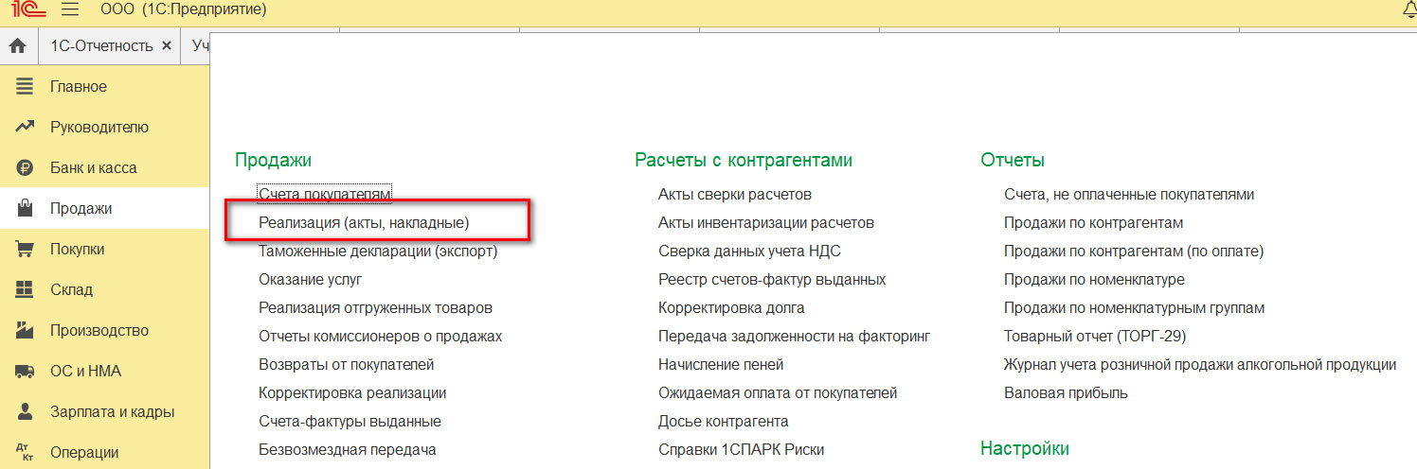Click the Отчеты group heading

[x=1013, y=160]
